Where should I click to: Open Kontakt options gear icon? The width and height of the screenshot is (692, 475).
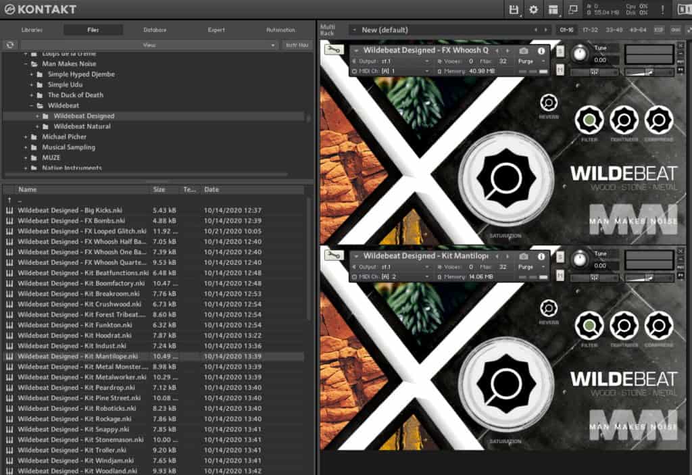pyautogui.click(x=533, y=9)
